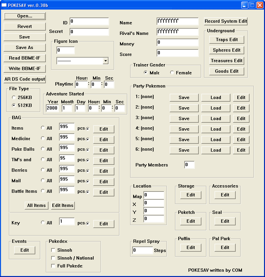Load party Pokemon slot 2
The height and width of the screenshot is (277, 265).
pos(216,108)
